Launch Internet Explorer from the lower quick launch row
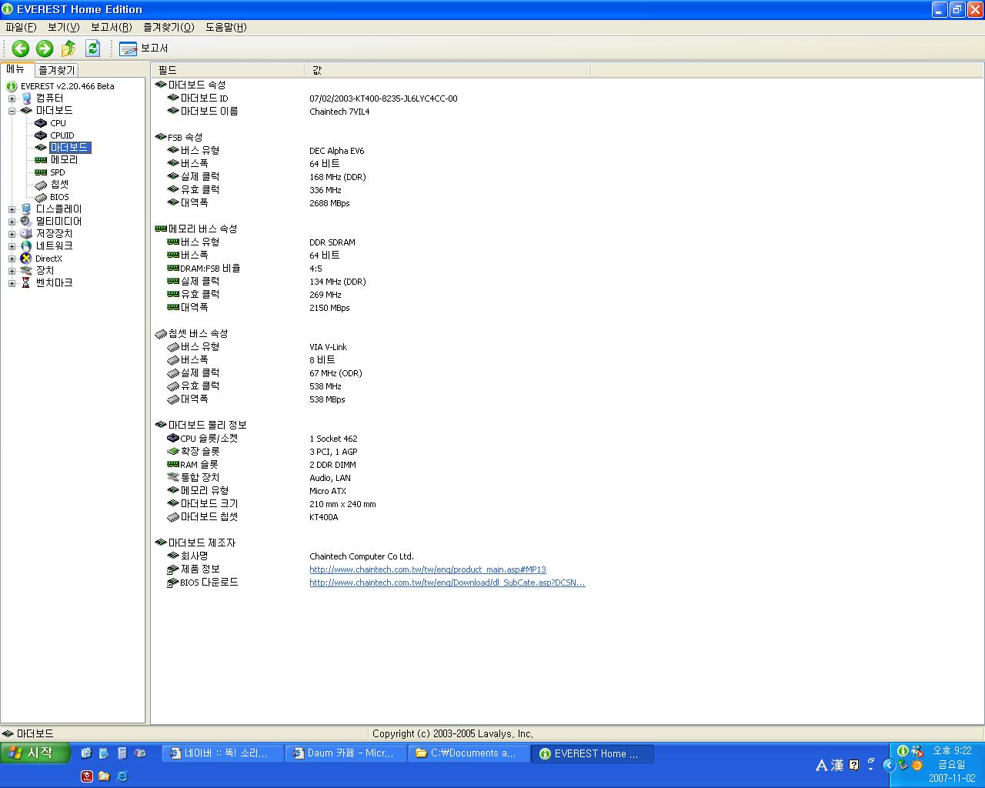Screen dimensions: 985x788 tap(122, 776)
